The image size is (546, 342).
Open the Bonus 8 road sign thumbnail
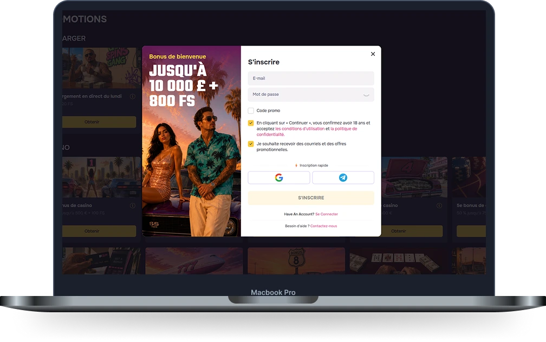pos(296,261)
